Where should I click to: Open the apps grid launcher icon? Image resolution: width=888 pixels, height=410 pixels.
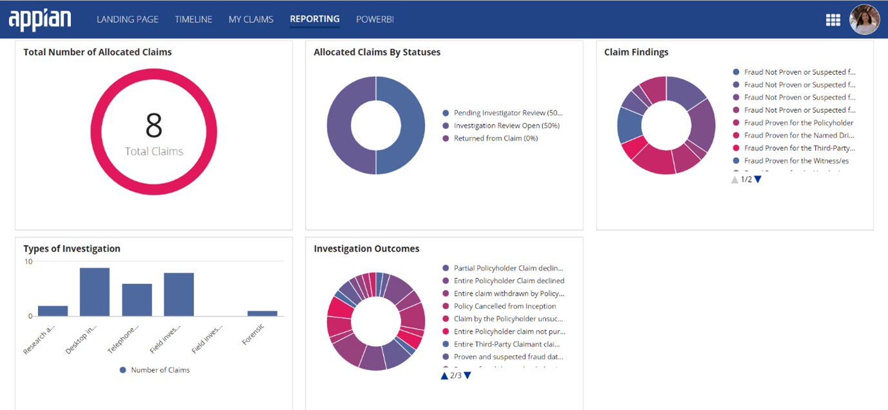pyautogui.click(x=833, y=20)
